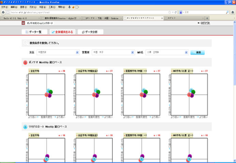Click the green circle in Monthly 全社平均 chart
The image size is (236, 163).
pos(51,92)
